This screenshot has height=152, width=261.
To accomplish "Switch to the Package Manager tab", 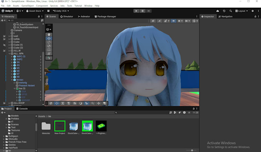I will click(x=106, y=17).
